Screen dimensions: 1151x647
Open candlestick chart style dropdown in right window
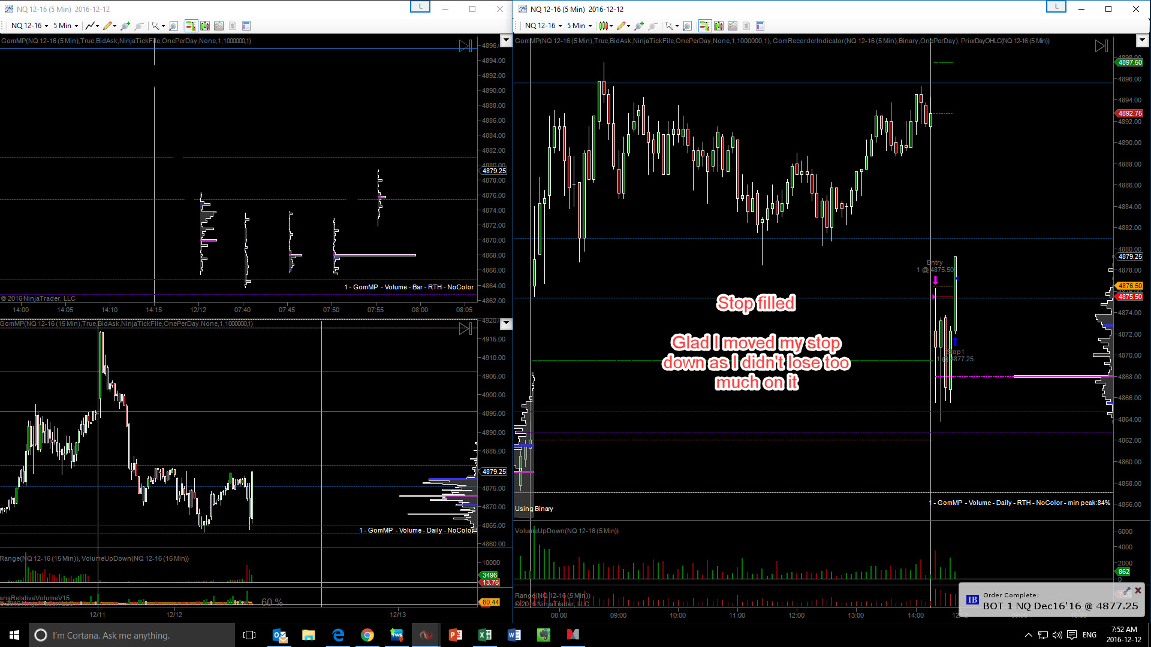[606, 26]
